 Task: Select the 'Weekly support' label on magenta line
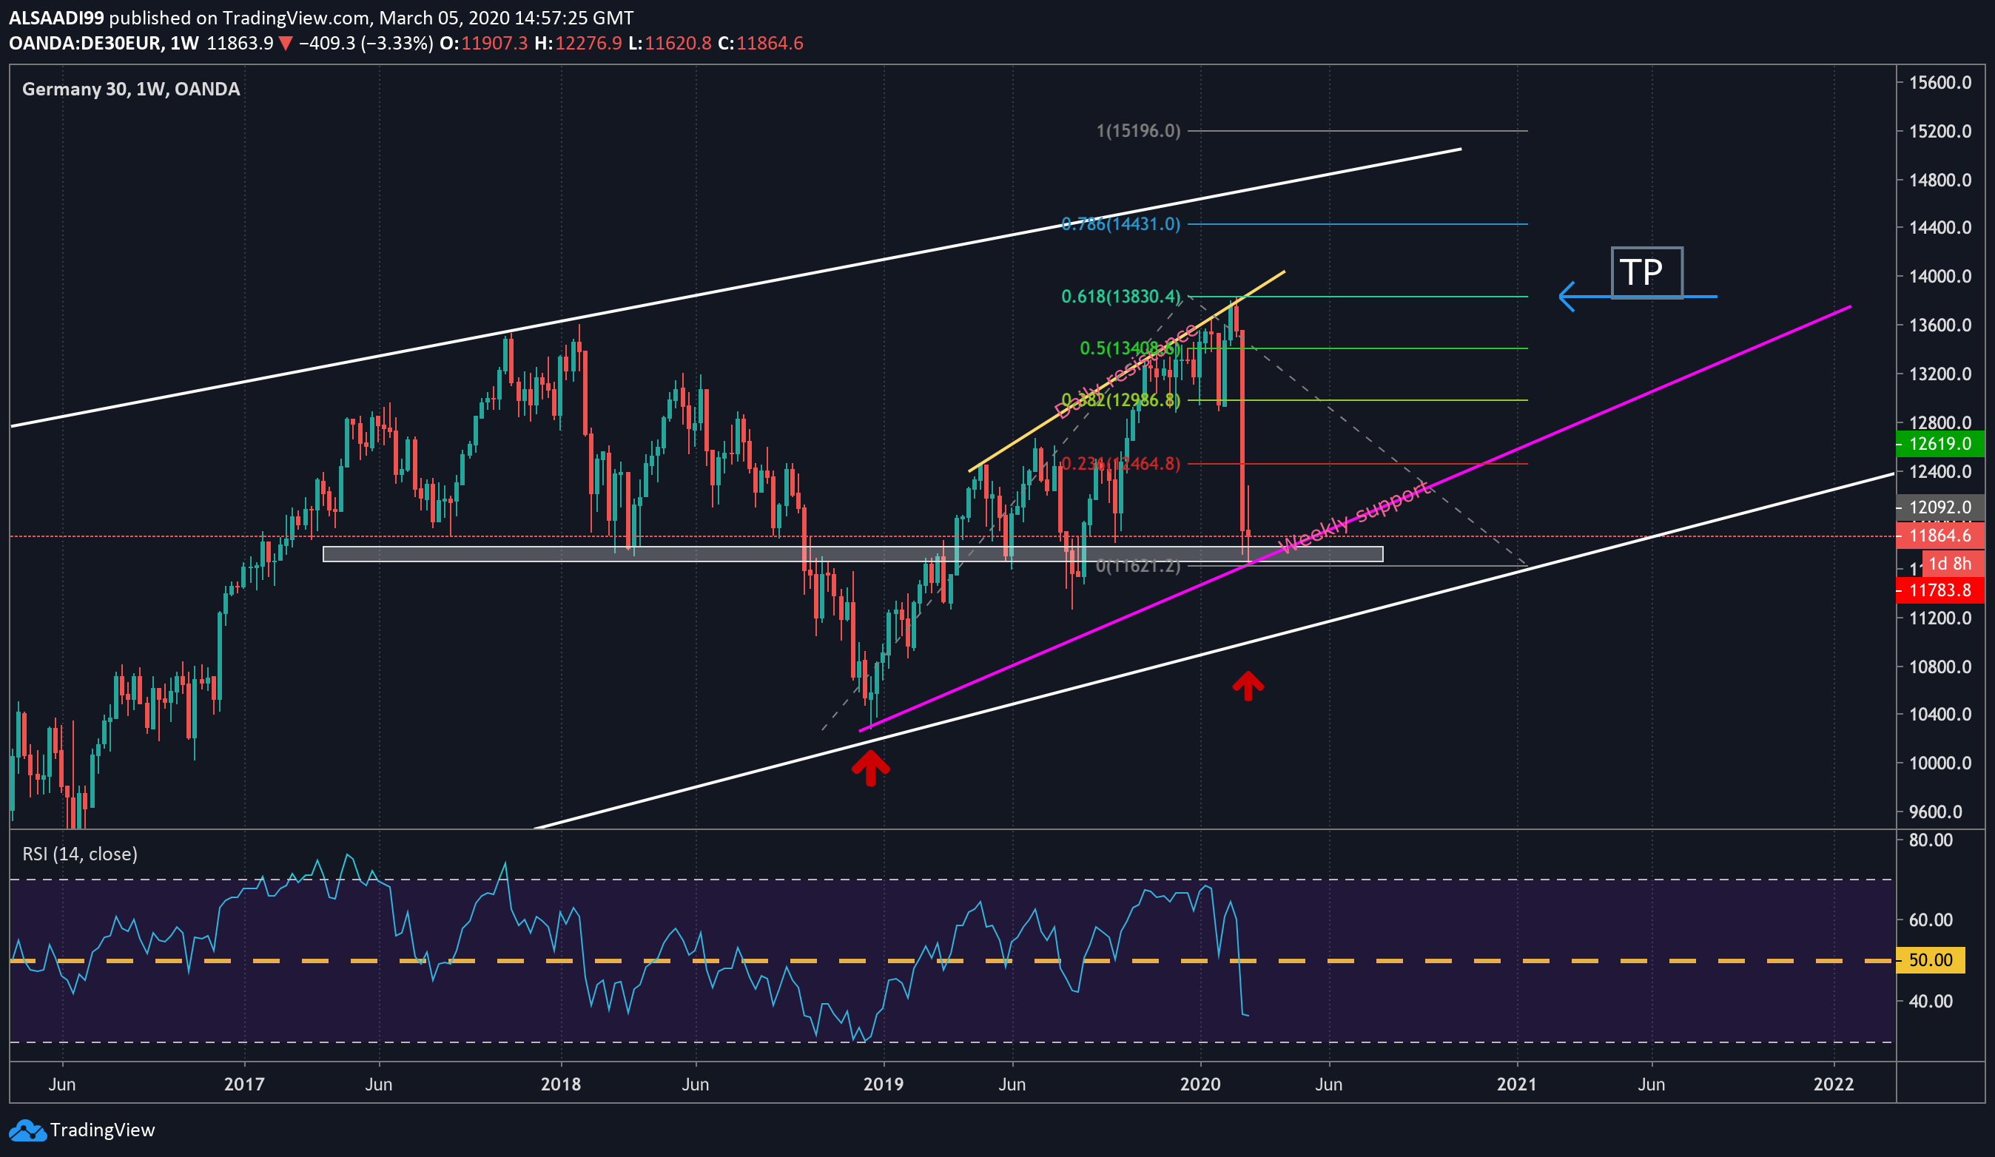(1354, 518)
